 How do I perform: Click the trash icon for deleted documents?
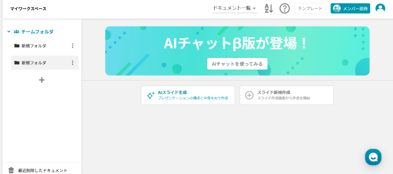(11, 170)
